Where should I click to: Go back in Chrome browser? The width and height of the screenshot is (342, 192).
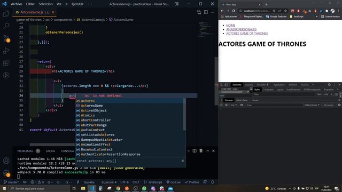pyautogui.click(x=222, y=11)
